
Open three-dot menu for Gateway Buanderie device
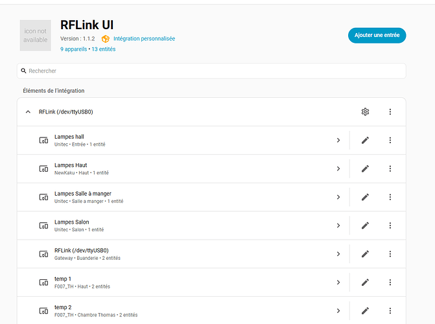pyautogui.click(x=390, y=254)
